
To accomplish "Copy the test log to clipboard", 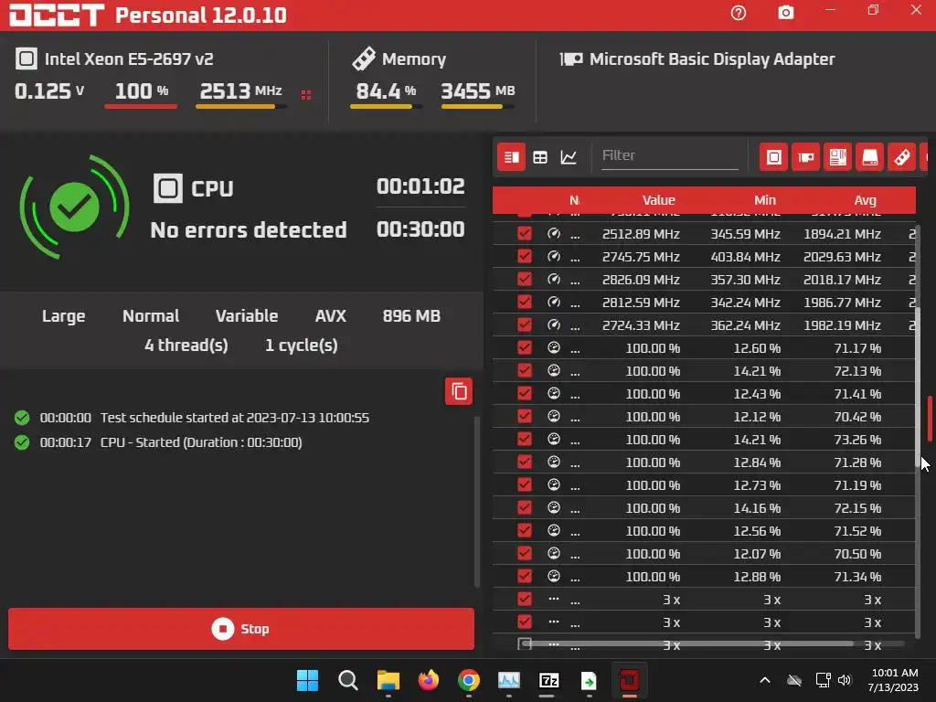I will (x=459, y=391).
